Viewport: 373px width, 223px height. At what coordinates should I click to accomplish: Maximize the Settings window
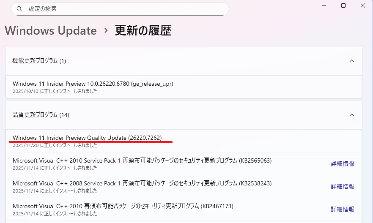[343, 5]
